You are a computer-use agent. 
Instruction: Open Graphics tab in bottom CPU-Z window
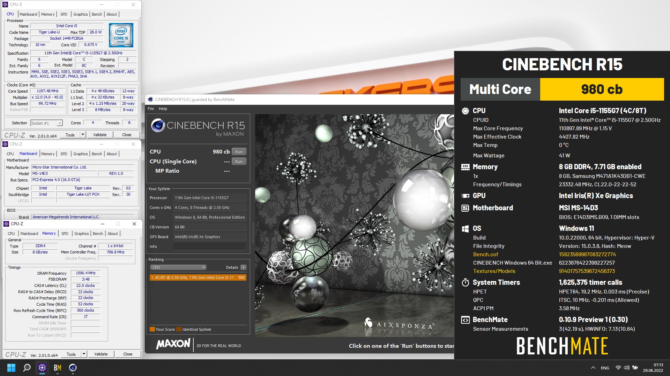coord(82,234)
